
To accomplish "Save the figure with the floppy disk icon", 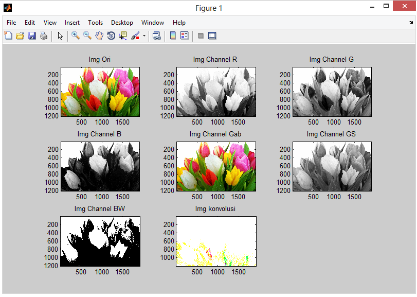I will (32, 36).
